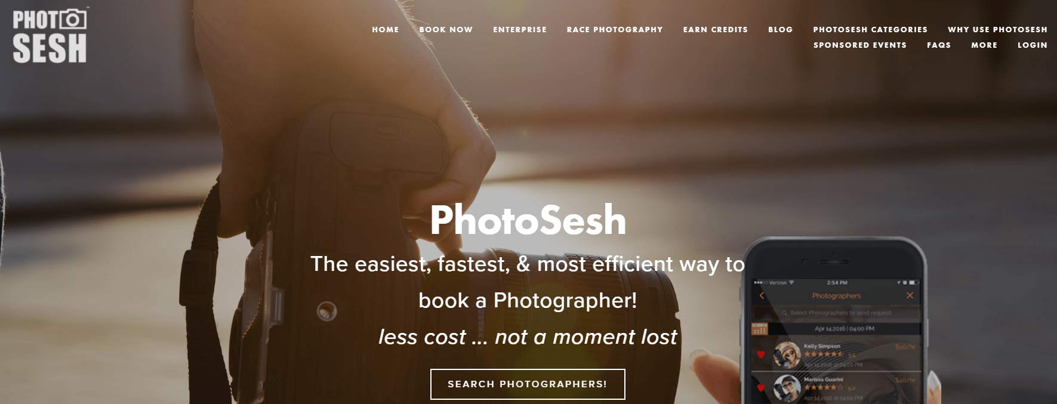
Task: Go to the Enterprise page
Action: pos(520,29)
